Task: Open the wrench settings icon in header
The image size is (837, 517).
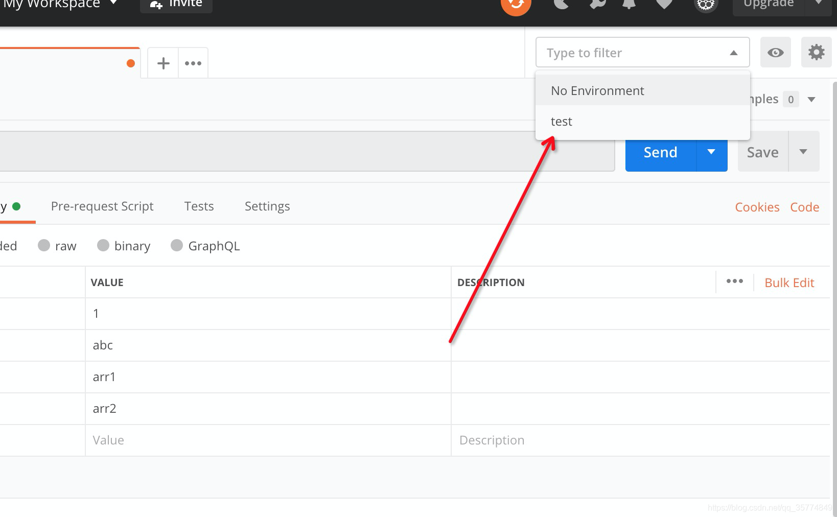Action: pos(597,4)
